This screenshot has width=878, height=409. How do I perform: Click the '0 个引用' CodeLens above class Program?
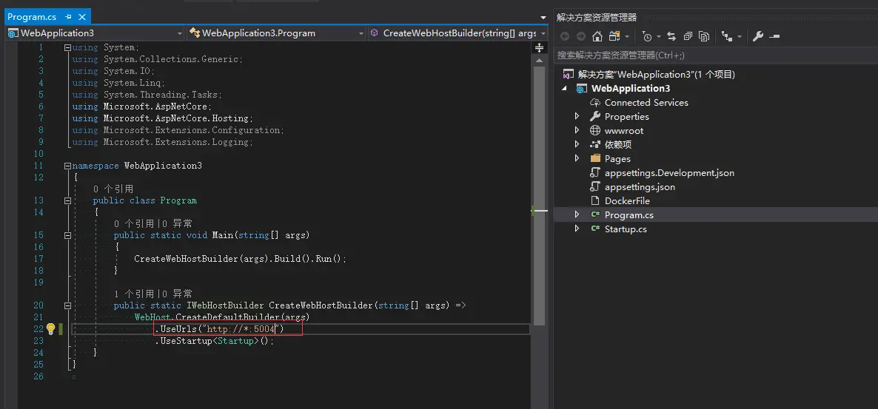[x=113, y=189]
